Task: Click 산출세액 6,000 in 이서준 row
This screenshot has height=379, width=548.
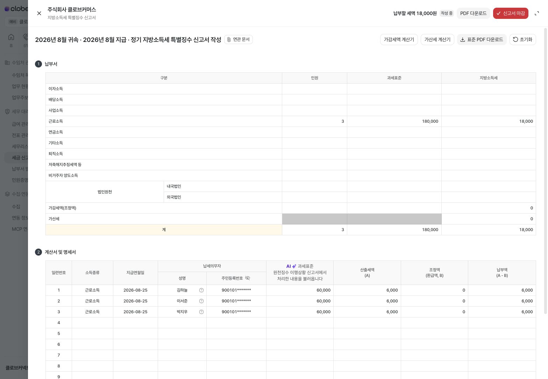Action: [367, 301]
